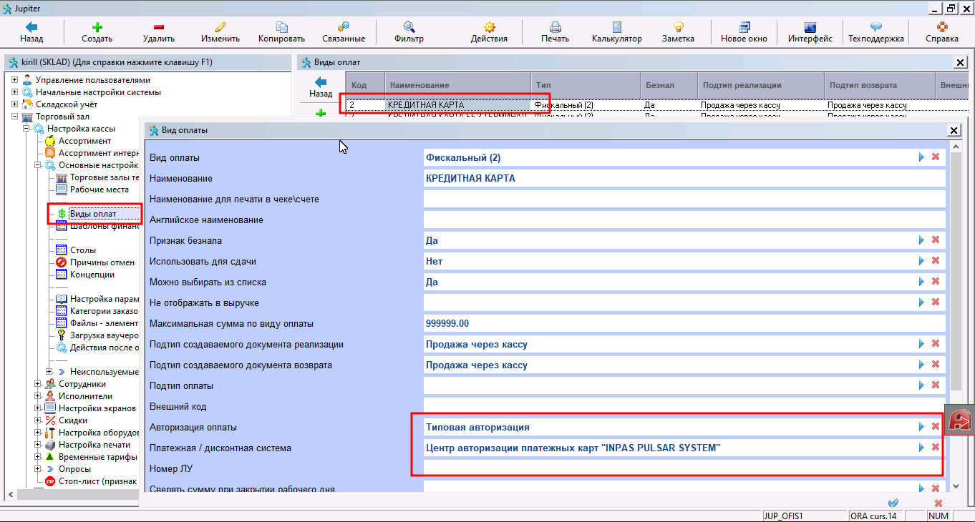Screen dimensions: 975x522
Task: Click Назад in the Виды оплат panel
Action: 321,87
